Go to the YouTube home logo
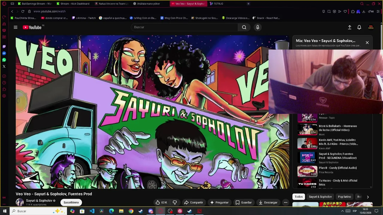This screenshot has height=215, width=383. point(32,27)
